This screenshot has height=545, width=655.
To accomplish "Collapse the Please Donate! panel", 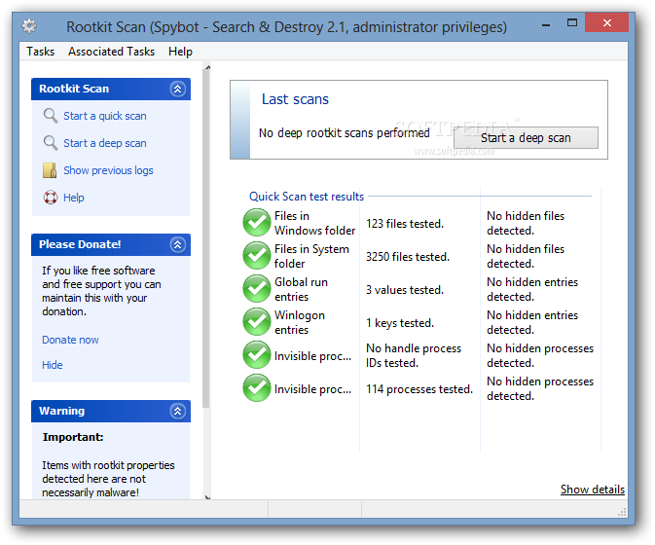I will (177, 244).
